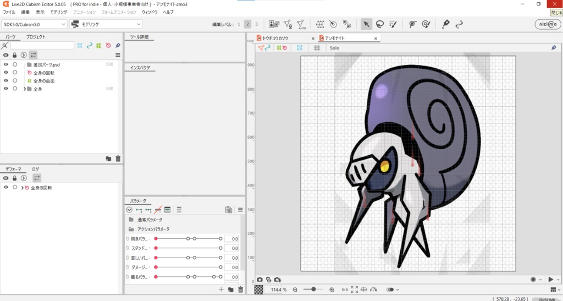Image resolution: width=563 pixels, height=301 pixels.
Task: Focus the parts search input field
Action: (42, 46)
